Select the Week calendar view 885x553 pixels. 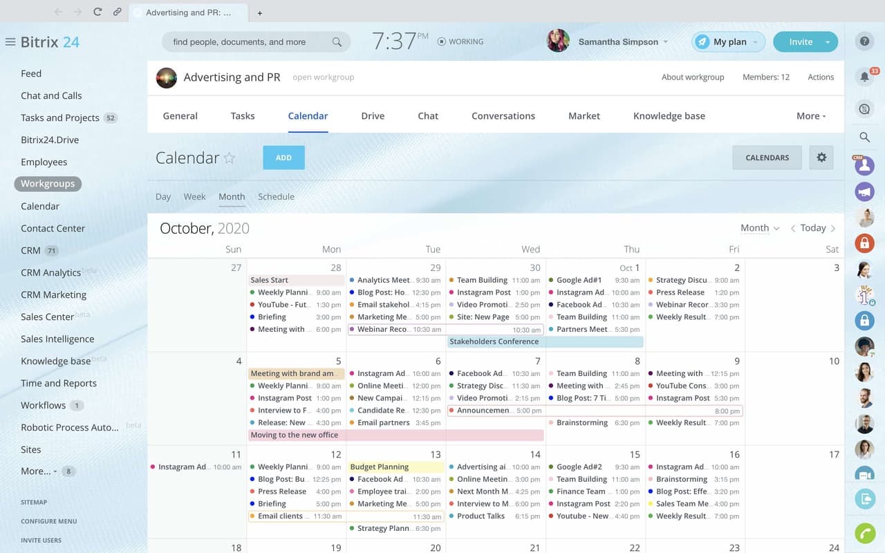point(194,196)
